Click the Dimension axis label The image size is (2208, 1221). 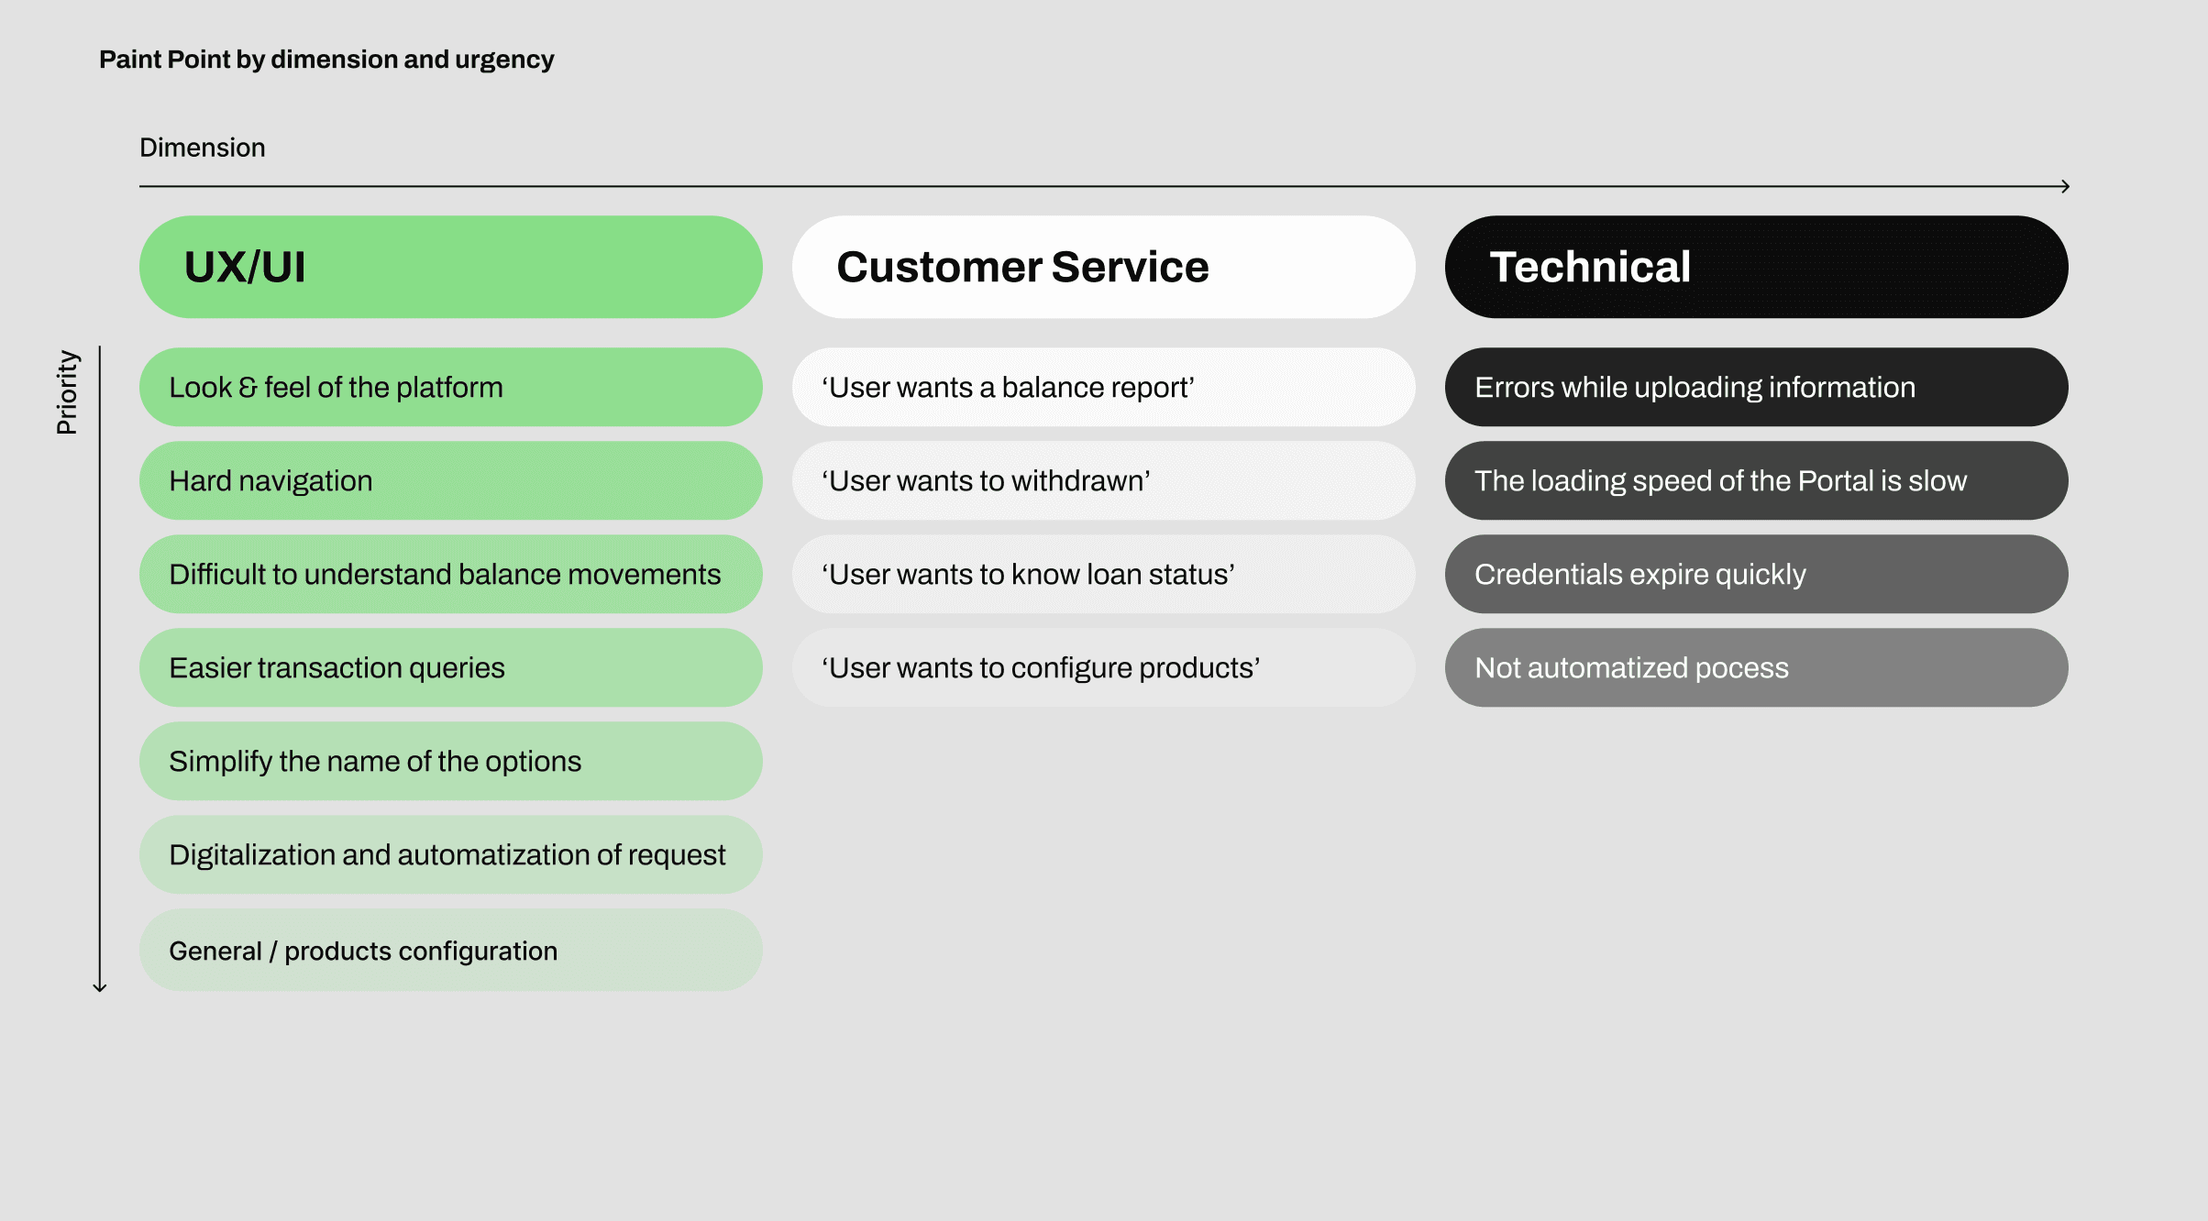[x=202, y=148]
